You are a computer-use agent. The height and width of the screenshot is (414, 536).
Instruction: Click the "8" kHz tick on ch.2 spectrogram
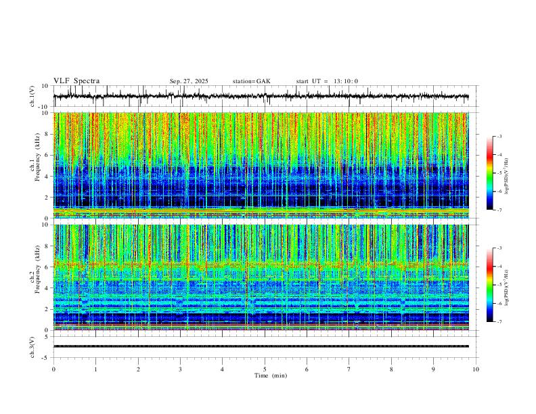point(48,246)
